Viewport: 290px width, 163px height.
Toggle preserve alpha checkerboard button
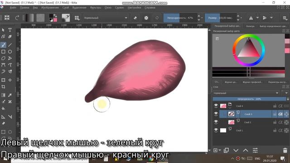[x=146, y=18]
